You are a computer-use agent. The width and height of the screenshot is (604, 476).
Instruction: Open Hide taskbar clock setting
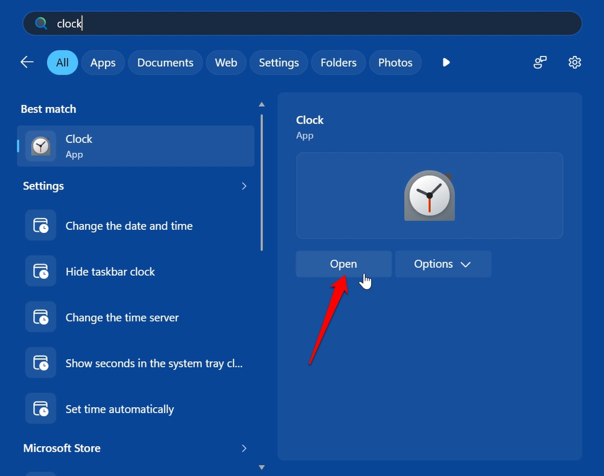[x=135, y=272]
